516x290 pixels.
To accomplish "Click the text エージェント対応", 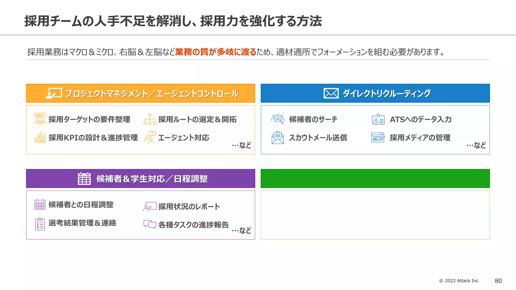I will (x=184, y=138).
